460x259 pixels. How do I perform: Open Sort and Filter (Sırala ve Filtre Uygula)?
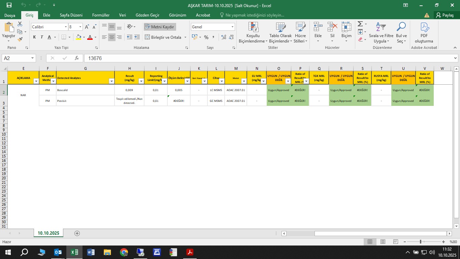[381, 28]
